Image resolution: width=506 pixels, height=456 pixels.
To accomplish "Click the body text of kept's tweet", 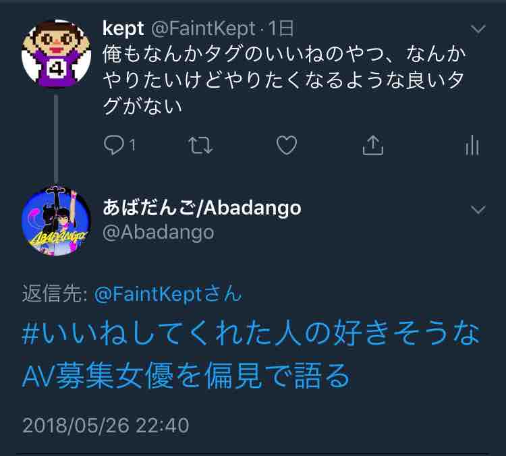I will 284,80.
